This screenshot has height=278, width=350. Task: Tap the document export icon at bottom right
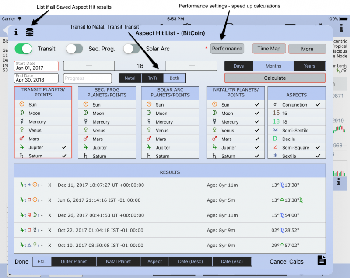click(x=322, y=260)
